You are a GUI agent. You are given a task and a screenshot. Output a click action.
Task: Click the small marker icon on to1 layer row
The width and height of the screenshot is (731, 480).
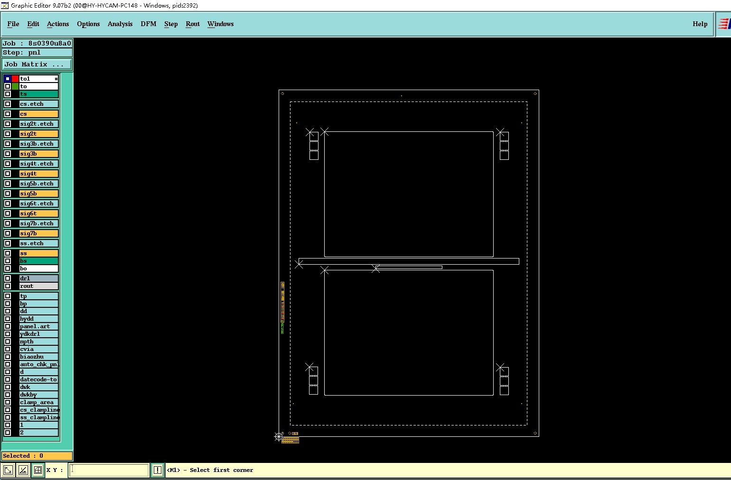56,79
